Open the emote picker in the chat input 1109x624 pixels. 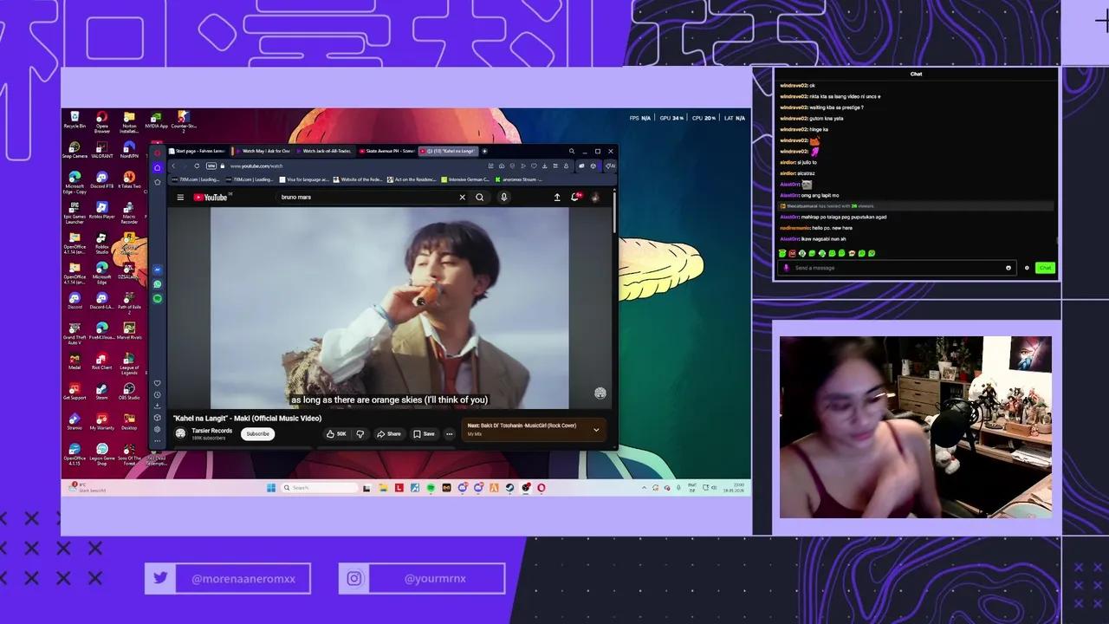point(1008,267)
